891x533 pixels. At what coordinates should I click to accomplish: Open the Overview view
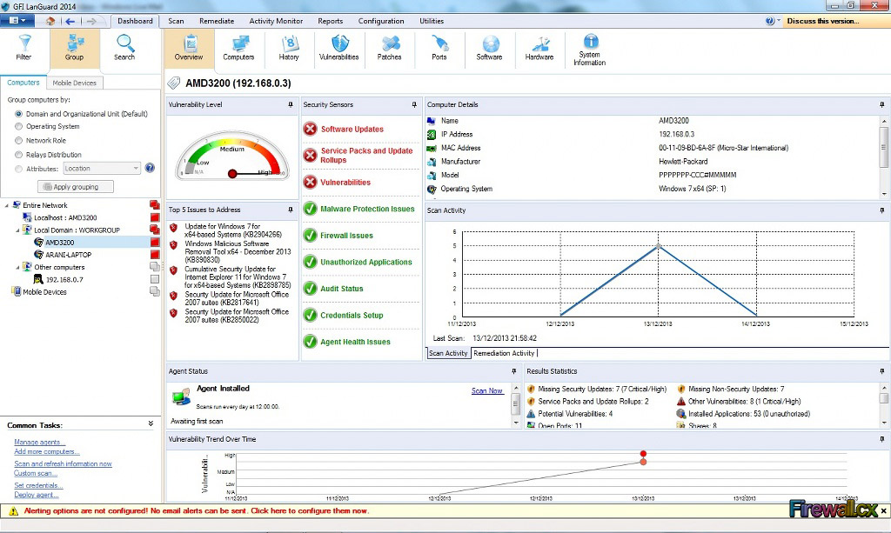189,48
